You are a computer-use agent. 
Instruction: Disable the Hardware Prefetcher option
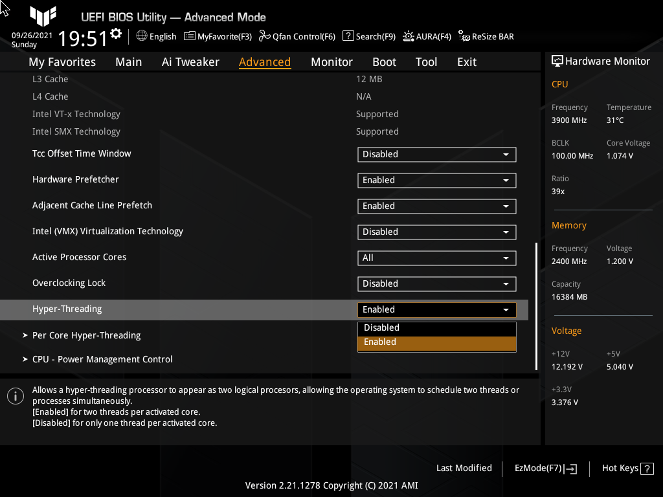click(x=436, y=180)
